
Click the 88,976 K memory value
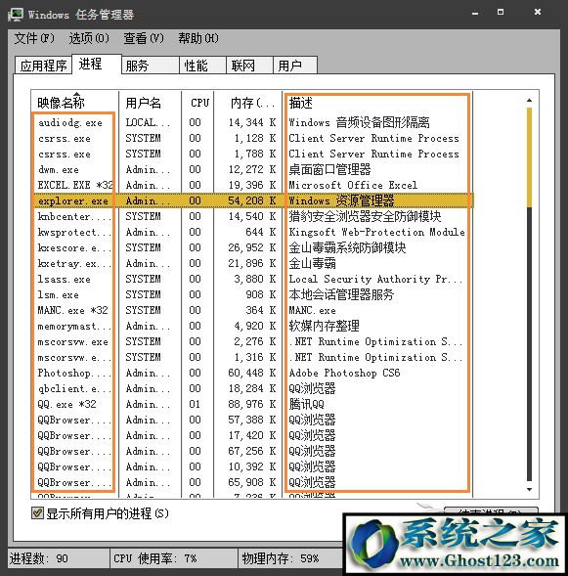click(x=251, y=404)
